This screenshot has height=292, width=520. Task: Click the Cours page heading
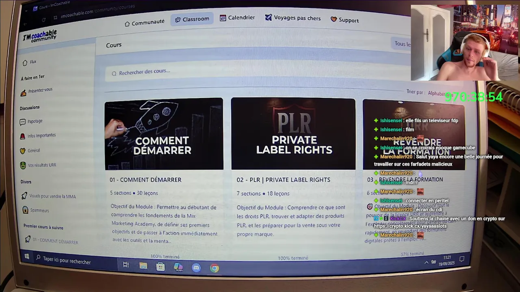(114, 45)
